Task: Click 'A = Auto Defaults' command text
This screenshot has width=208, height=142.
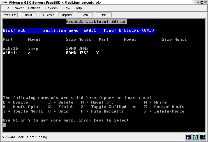Action: pyautogui.click(x=102, y=111)
